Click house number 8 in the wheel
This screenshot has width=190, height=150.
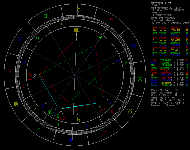coord(114,41)
